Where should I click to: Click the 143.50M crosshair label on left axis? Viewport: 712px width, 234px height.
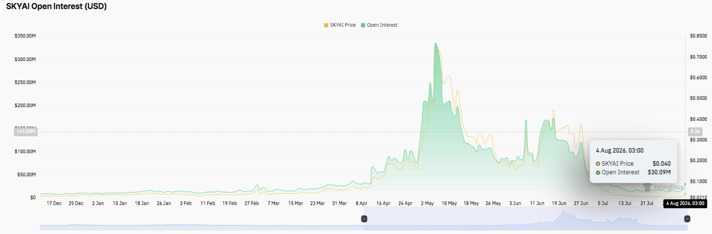tap(25, 131)
